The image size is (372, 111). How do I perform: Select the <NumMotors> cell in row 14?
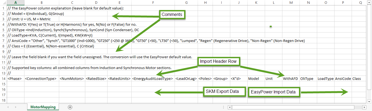[x=71, y=79]
